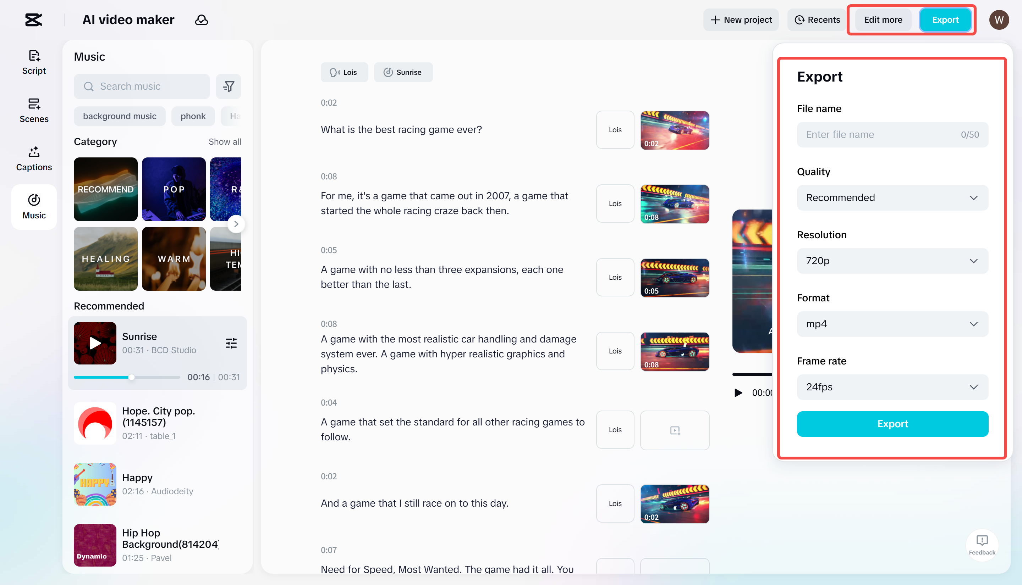Open the Feedback icon
1022x585 pixels.
pyautogui.click(x=982, y=544)
